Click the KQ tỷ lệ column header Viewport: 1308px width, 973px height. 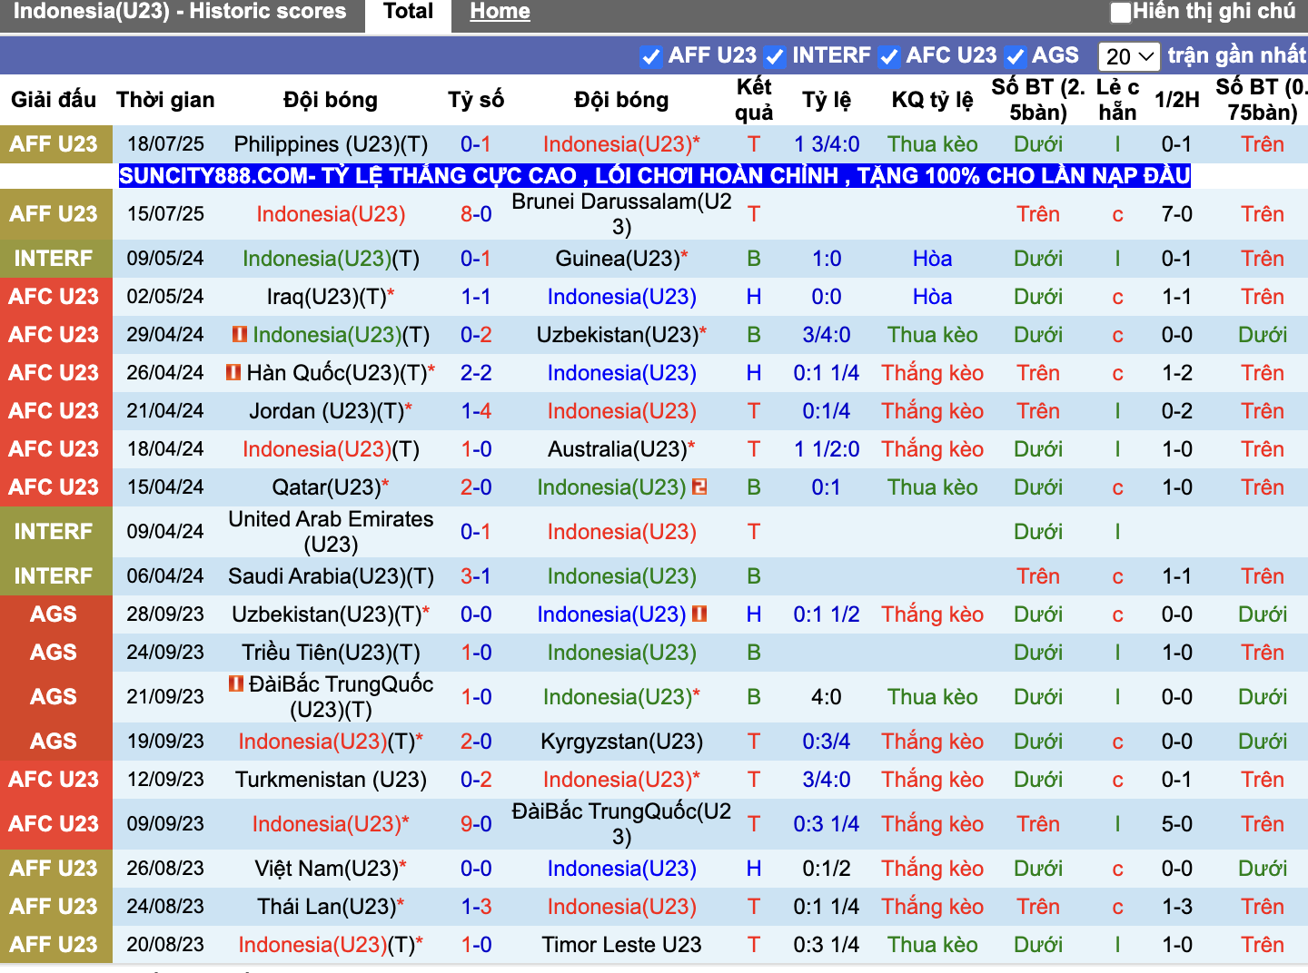point(932,100)
